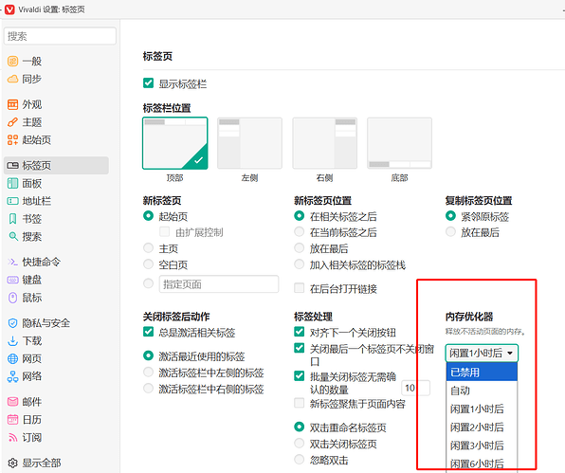The height and width of the screenshot is (473, 565).
Task: Select 双击关闭标签页 radio option
Action: pyautogui.click(x=299, y=443)
